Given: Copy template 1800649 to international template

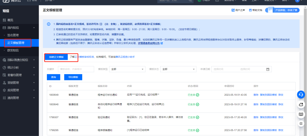Looking at the screenshot, I should pyautogui.click(x=268, y=95).
